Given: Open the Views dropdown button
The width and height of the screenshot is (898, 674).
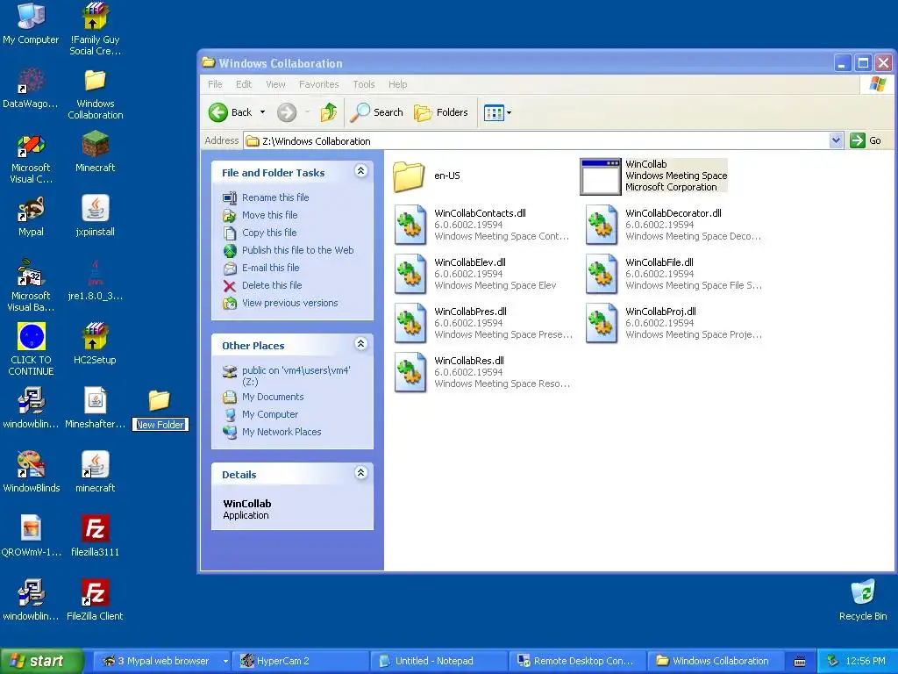Looking at the screenshot, I should pos(498,112).
